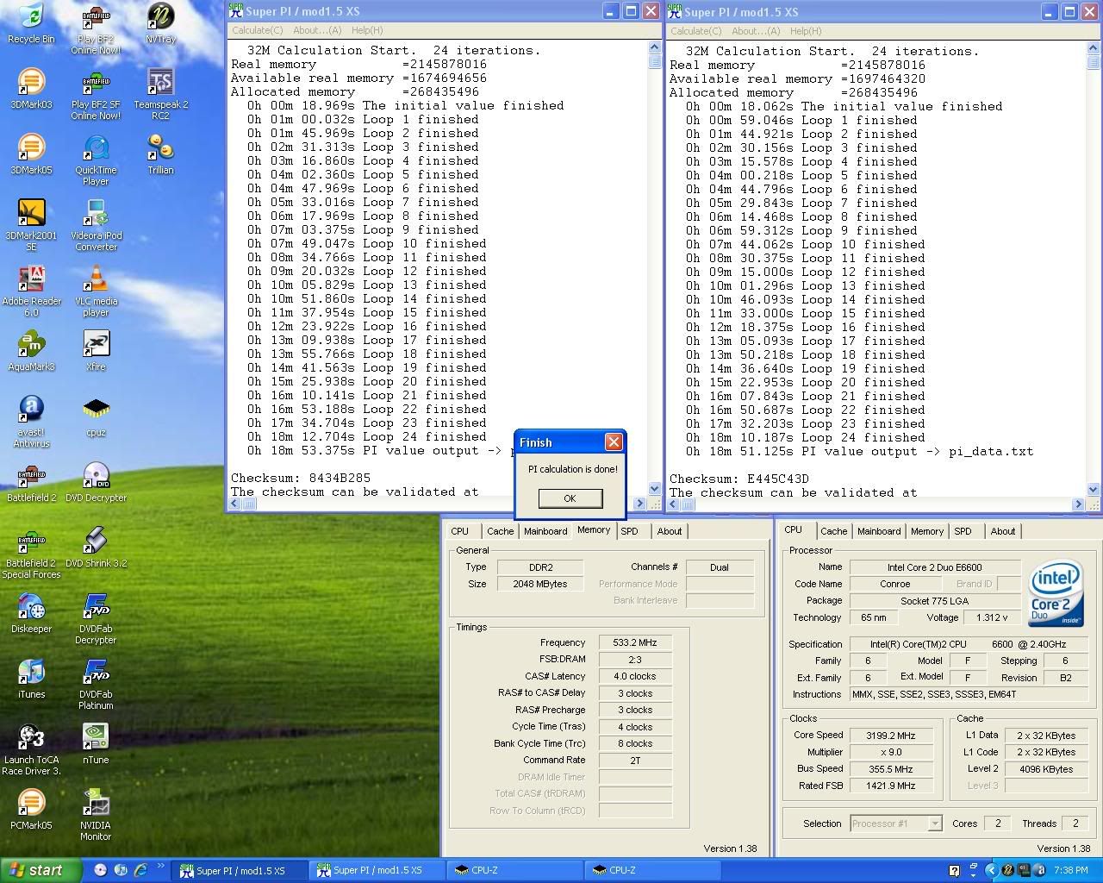
Task: Launch the DVD Decrypter icon
Action: point(96,482)
